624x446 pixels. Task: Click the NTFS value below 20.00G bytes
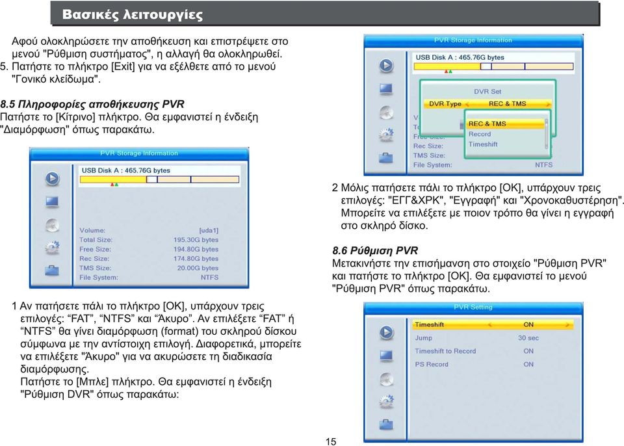(x=210, y=277)
